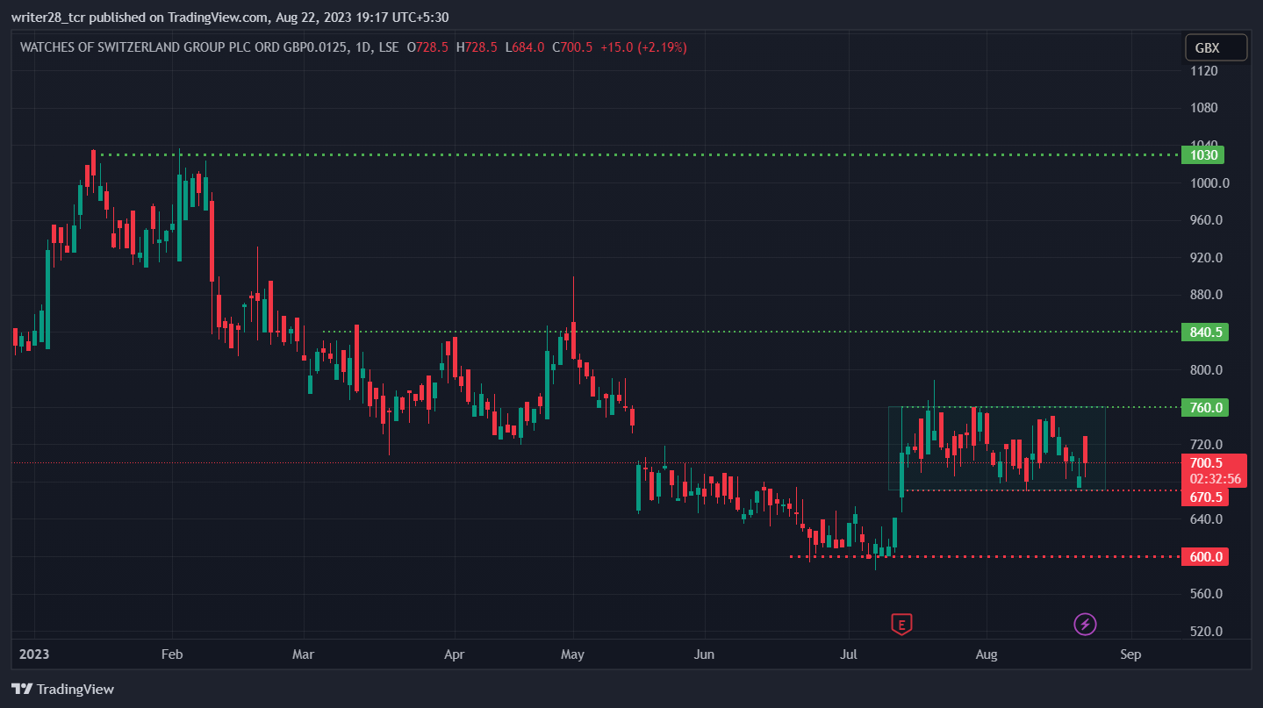Click the 1000.0 price axis label

click(1209, 182)
